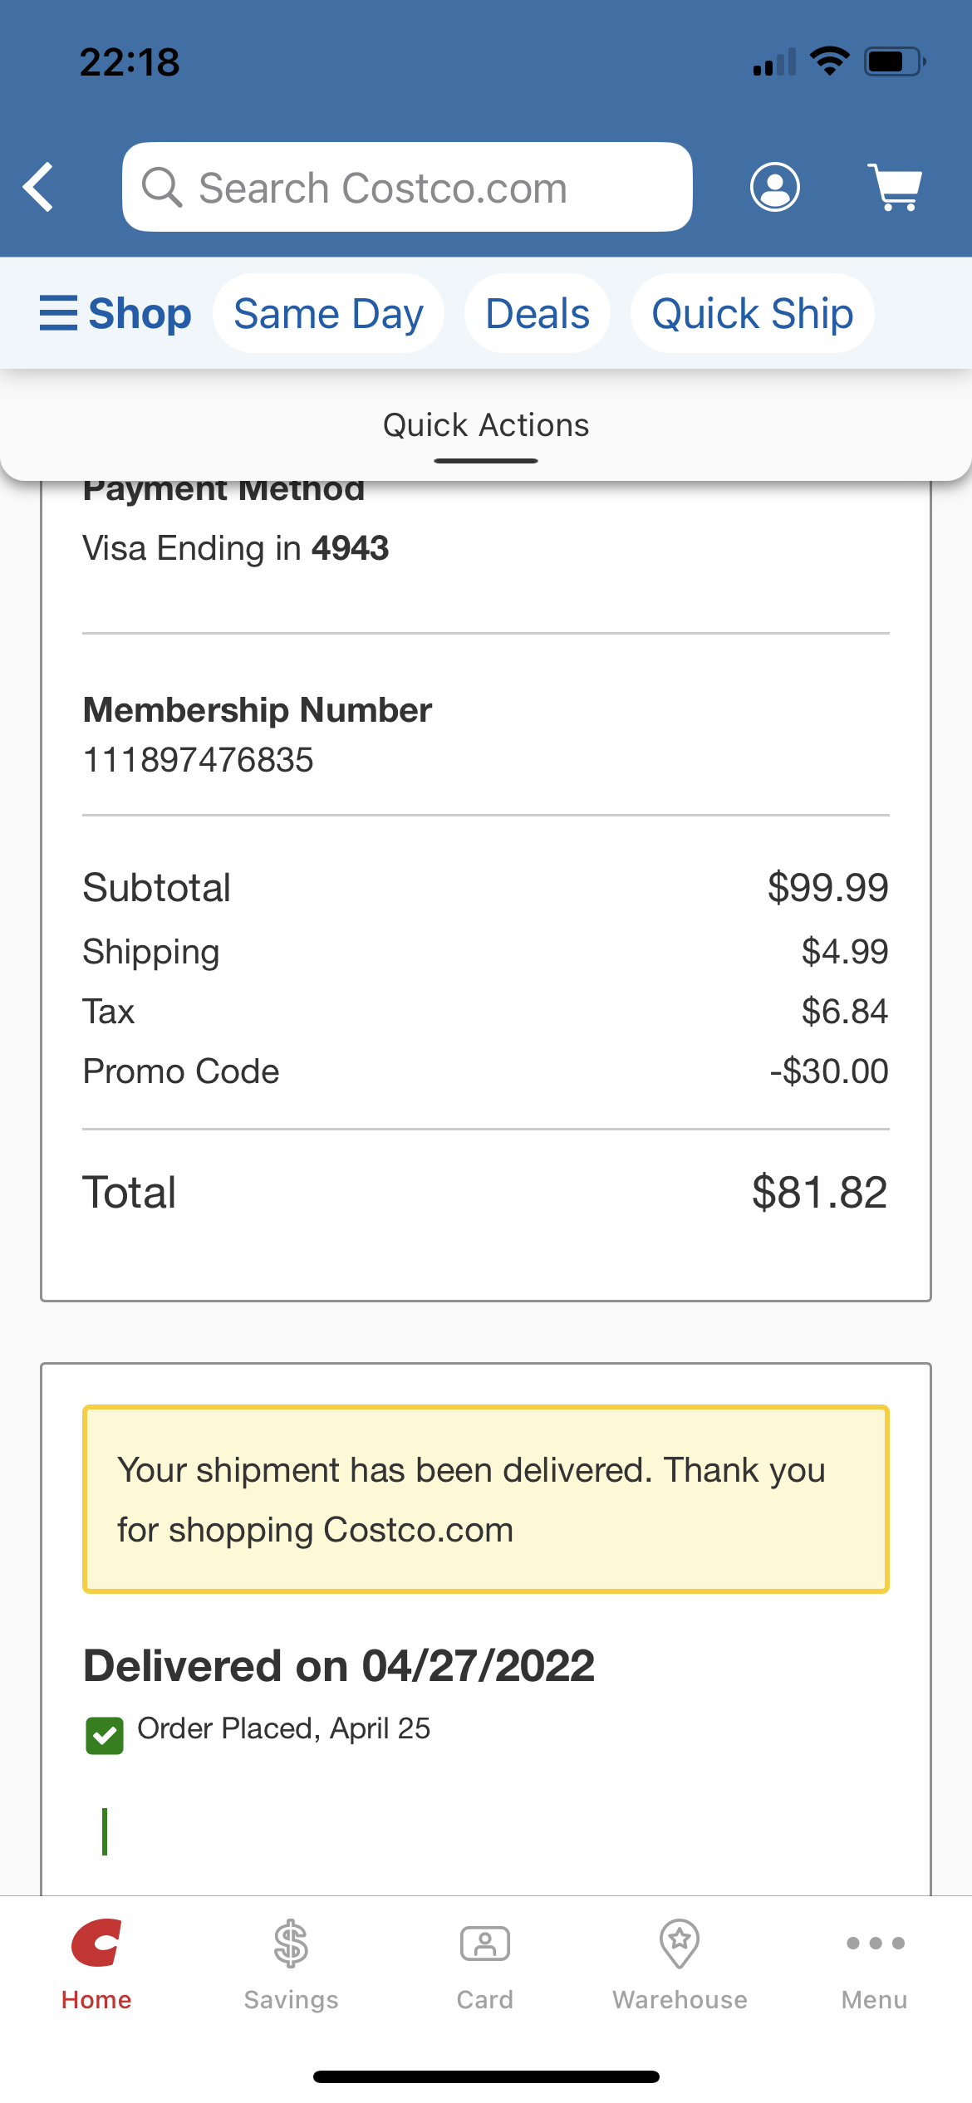Open the account profile icon
Image resolution: width=972 pixels, height=2103 pixels.
[774, 187]
